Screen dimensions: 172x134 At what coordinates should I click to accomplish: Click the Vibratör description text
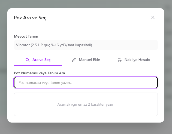54,45
